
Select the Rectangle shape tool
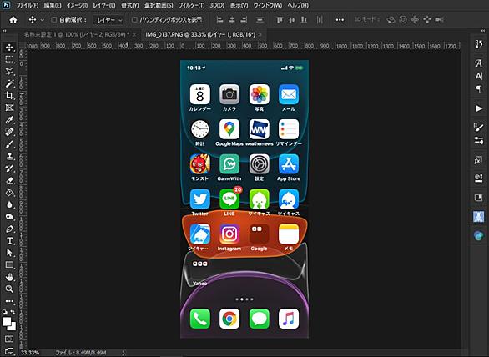[x=9, y=264]
